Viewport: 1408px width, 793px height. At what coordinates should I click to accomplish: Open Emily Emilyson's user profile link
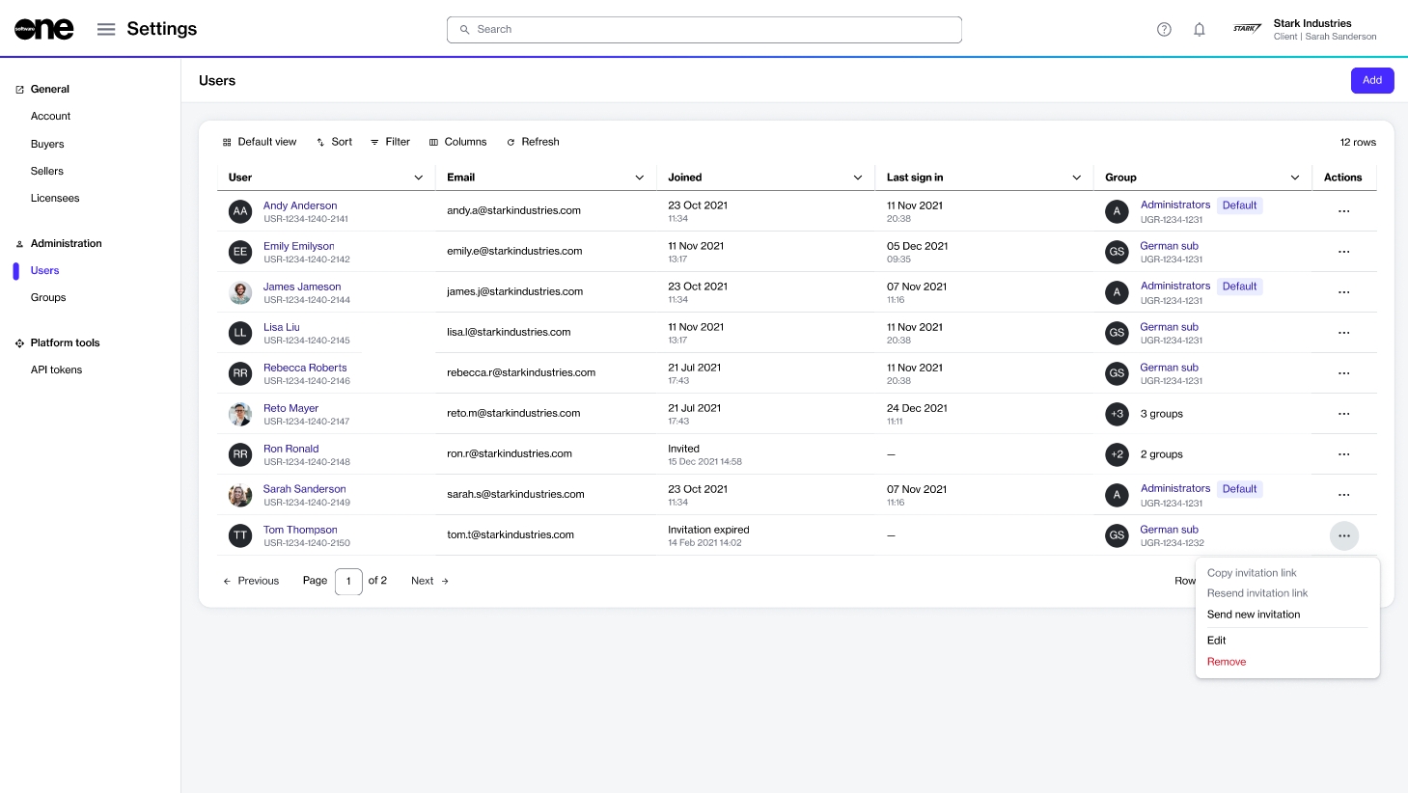point(298,246)
